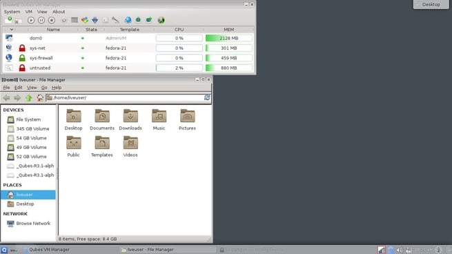Expand the column chooser arrow in table header

click(12, 30)
